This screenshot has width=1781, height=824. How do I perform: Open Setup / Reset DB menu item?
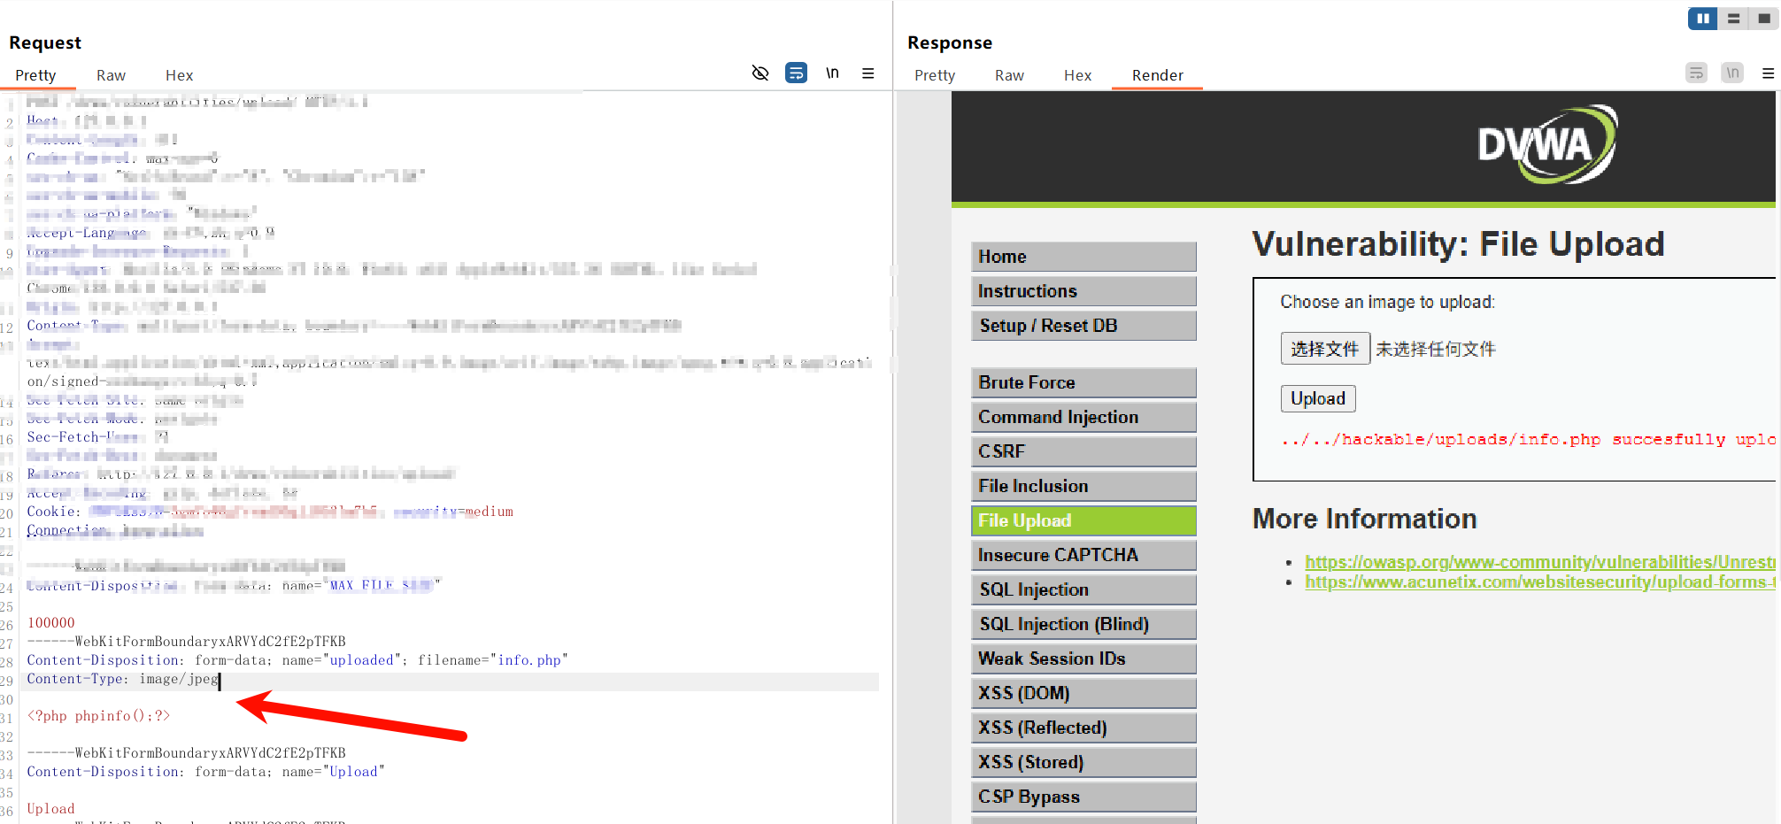click(1083, 326)
